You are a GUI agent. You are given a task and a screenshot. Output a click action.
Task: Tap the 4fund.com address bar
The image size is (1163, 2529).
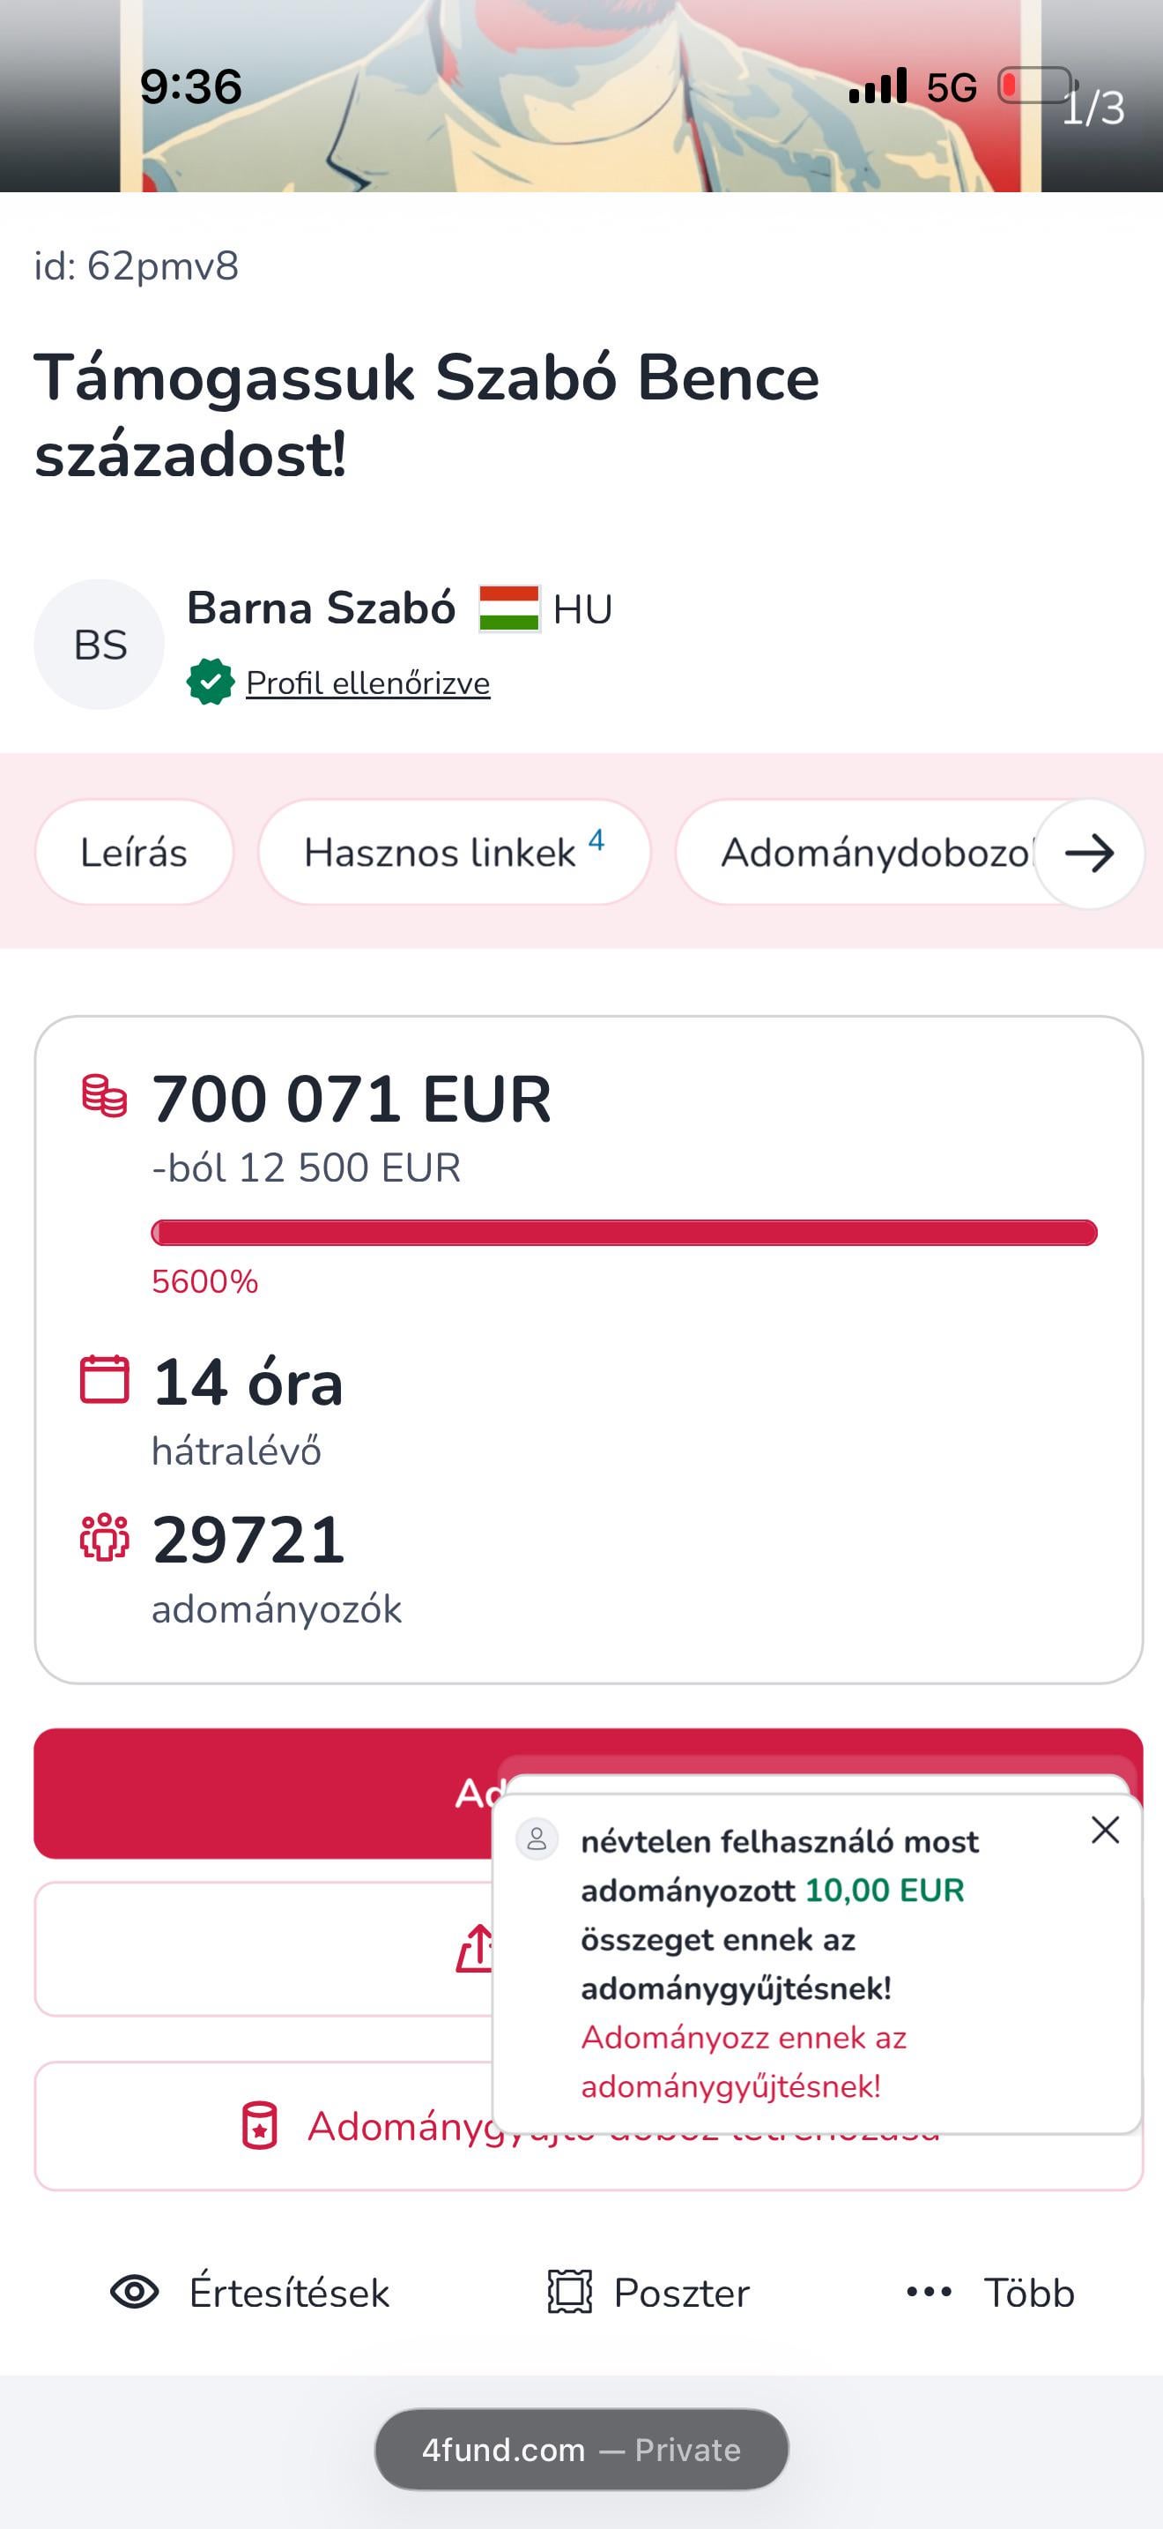tap(581, 2451)
